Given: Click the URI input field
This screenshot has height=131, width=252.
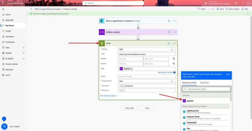Looking at the screenshot, I should (146, 54).
